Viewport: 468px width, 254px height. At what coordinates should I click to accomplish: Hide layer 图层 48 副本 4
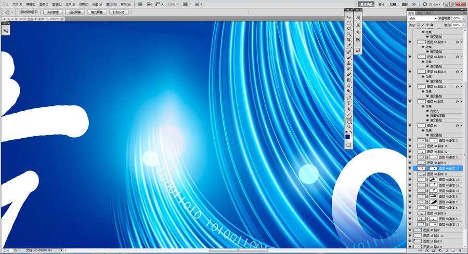410,213
